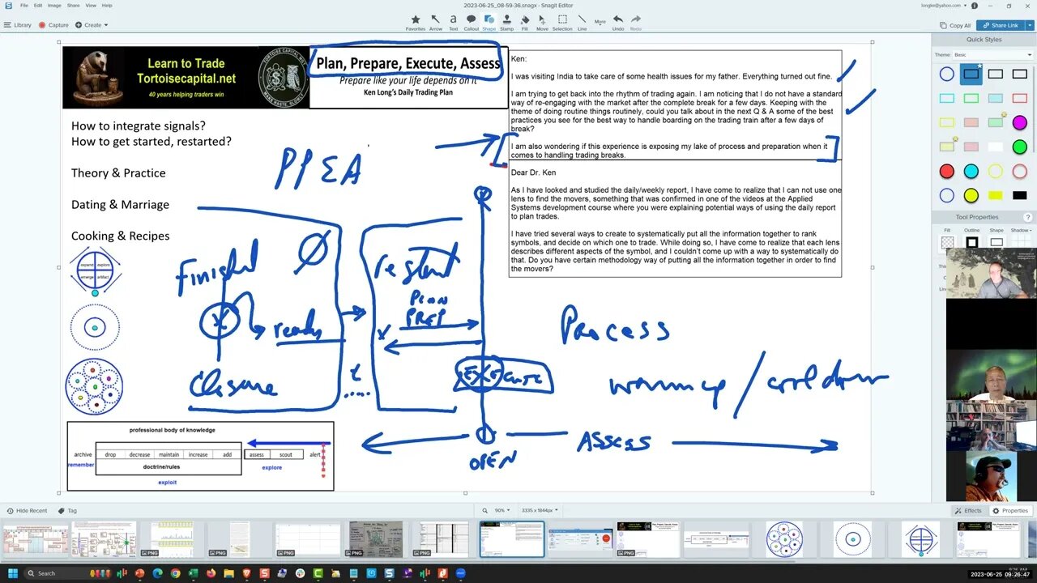Click the Undo arrow
The height and width of the screenshot is (583, 1037).
click(x=618, y=22)
